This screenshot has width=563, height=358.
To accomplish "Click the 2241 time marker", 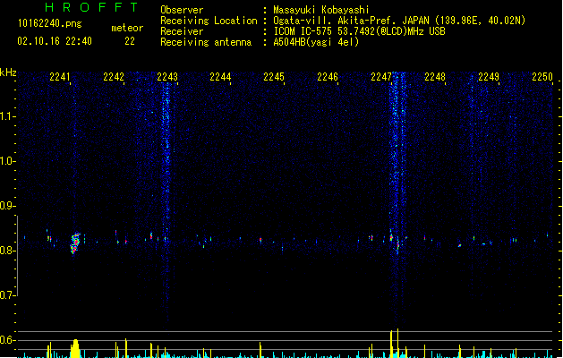I will [x=60, y=77].
